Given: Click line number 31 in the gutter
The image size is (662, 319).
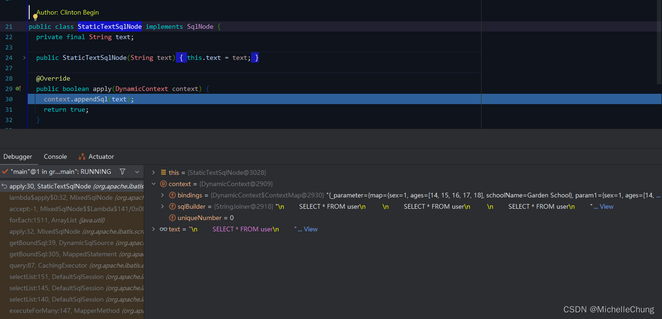Looking at the screenshot, I should pyautogui.click(x=9, y=109).
